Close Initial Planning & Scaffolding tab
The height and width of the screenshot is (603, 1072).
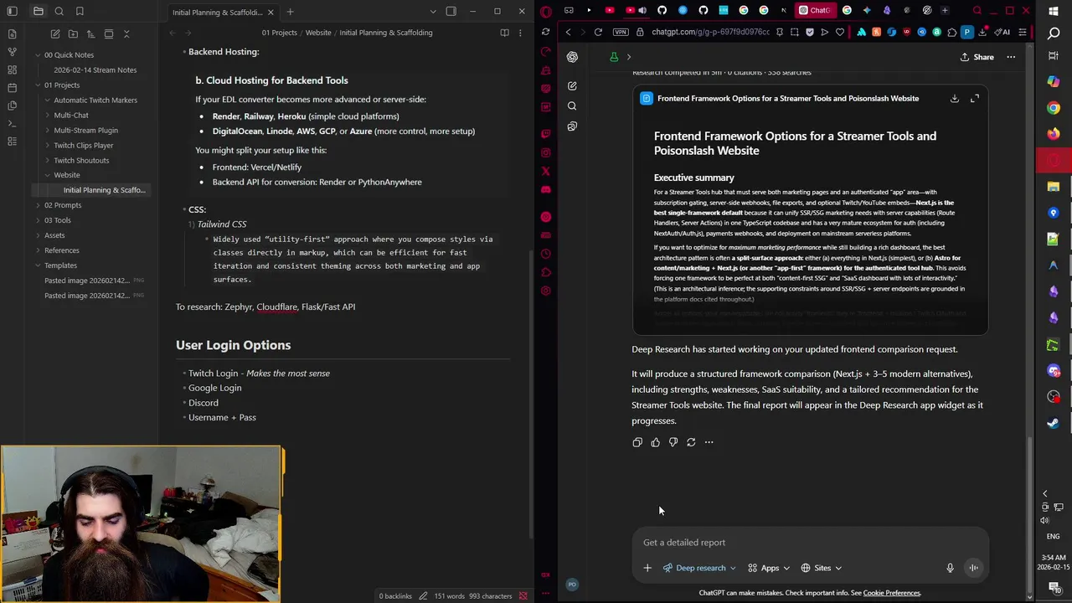[x=271, y=12]
